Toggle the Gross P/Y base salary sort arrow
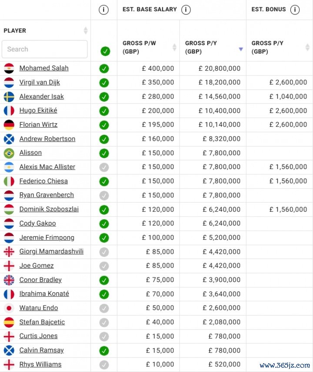This screenshot has height=372, width=313. coord(241,49)
